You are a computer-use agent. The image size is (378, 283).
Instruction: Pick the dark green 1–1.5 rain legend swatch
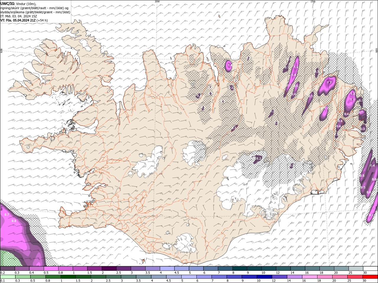(69, 277)
